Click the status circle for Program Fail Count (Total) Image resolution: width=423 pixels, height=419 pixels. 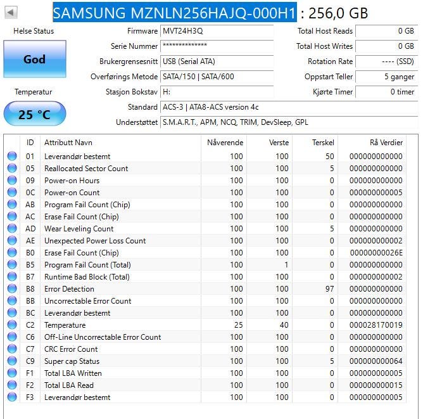click(x=12, y=264)
